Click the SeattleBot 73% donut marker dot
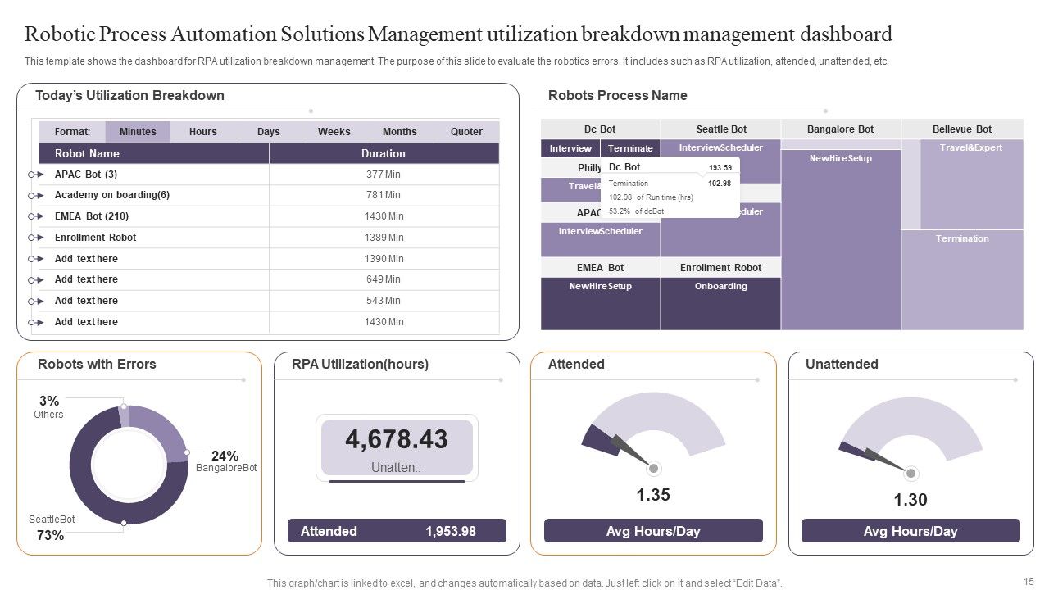 pos(124,522)
